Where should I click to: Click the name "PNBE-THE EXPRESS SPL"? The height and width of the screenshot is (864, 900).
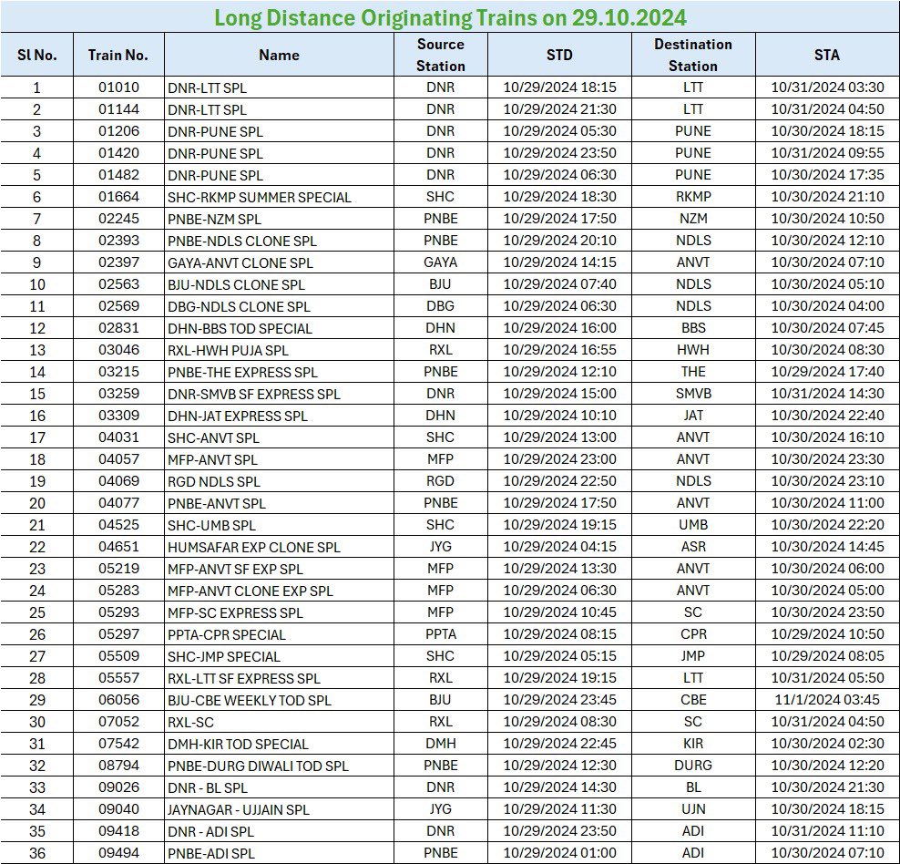[x=242, y=372]
